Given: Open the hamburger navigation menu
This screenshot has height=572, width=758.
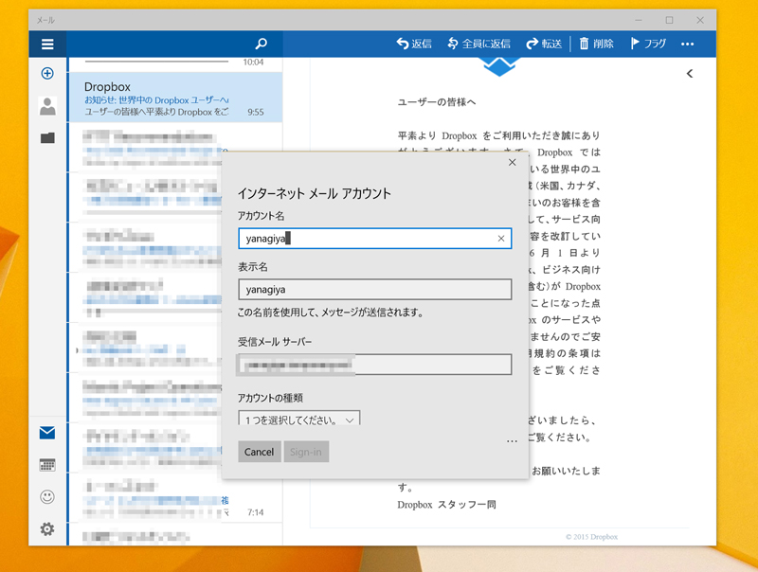Looking at the screenshot, I should [x=47, y=44].
